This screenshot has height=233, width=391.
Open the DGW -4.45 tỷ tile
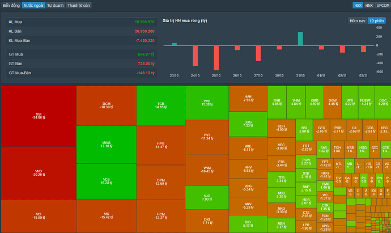pos(333,102)
